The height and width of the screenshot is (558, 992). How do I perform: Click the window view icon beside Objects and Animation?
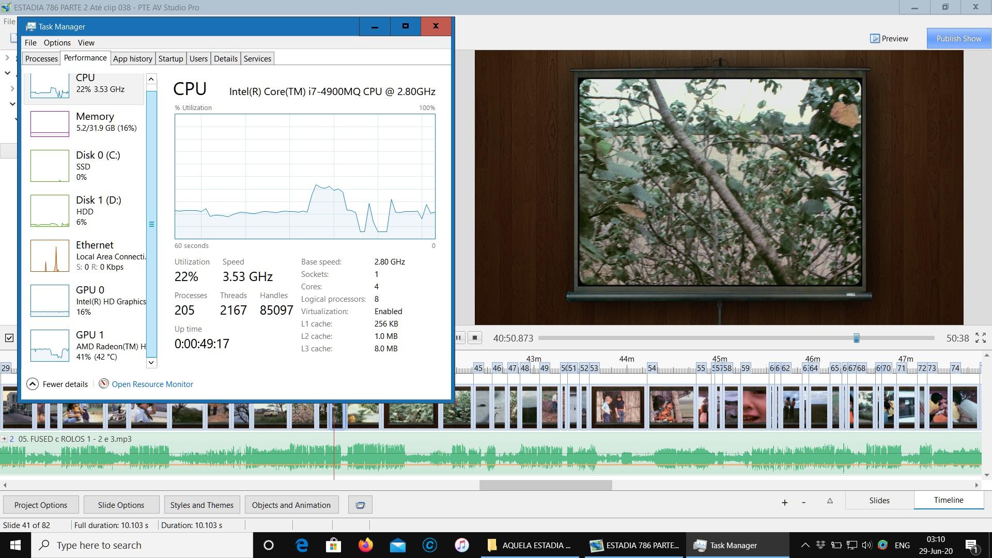tap(360, 505)
